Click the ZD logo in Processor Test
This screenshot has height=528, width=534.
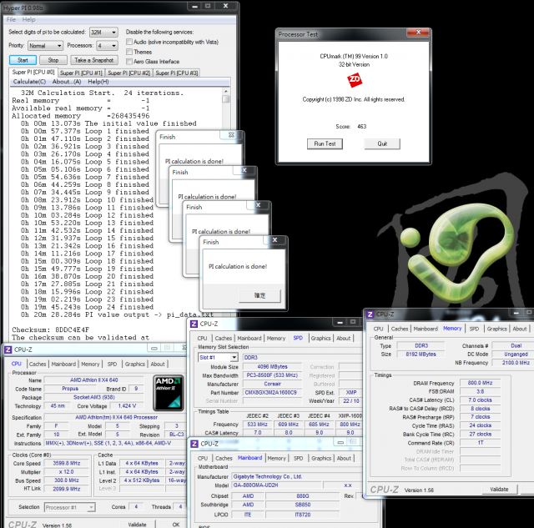(354, 80)
